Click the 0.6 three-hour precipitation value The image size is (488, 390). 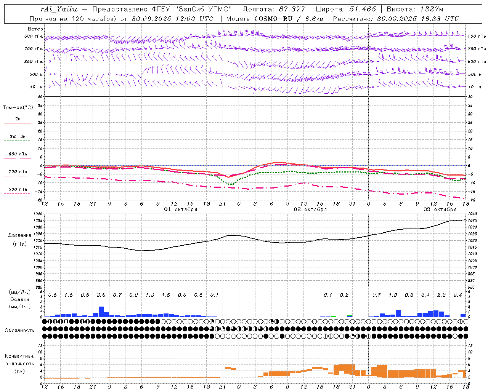click(182, 295)
